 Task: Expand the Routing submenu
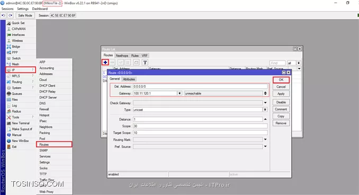click(21, 82)
